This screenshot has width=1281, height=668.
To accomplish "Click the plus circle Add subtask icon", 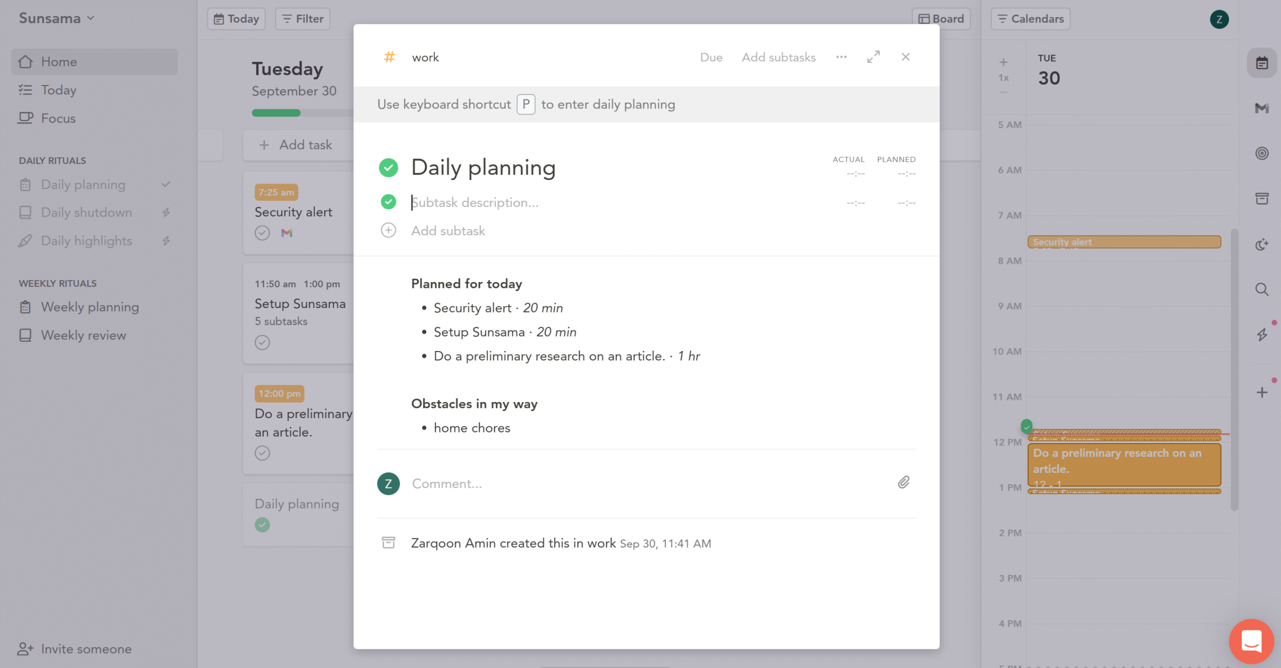I will [388, 230].
